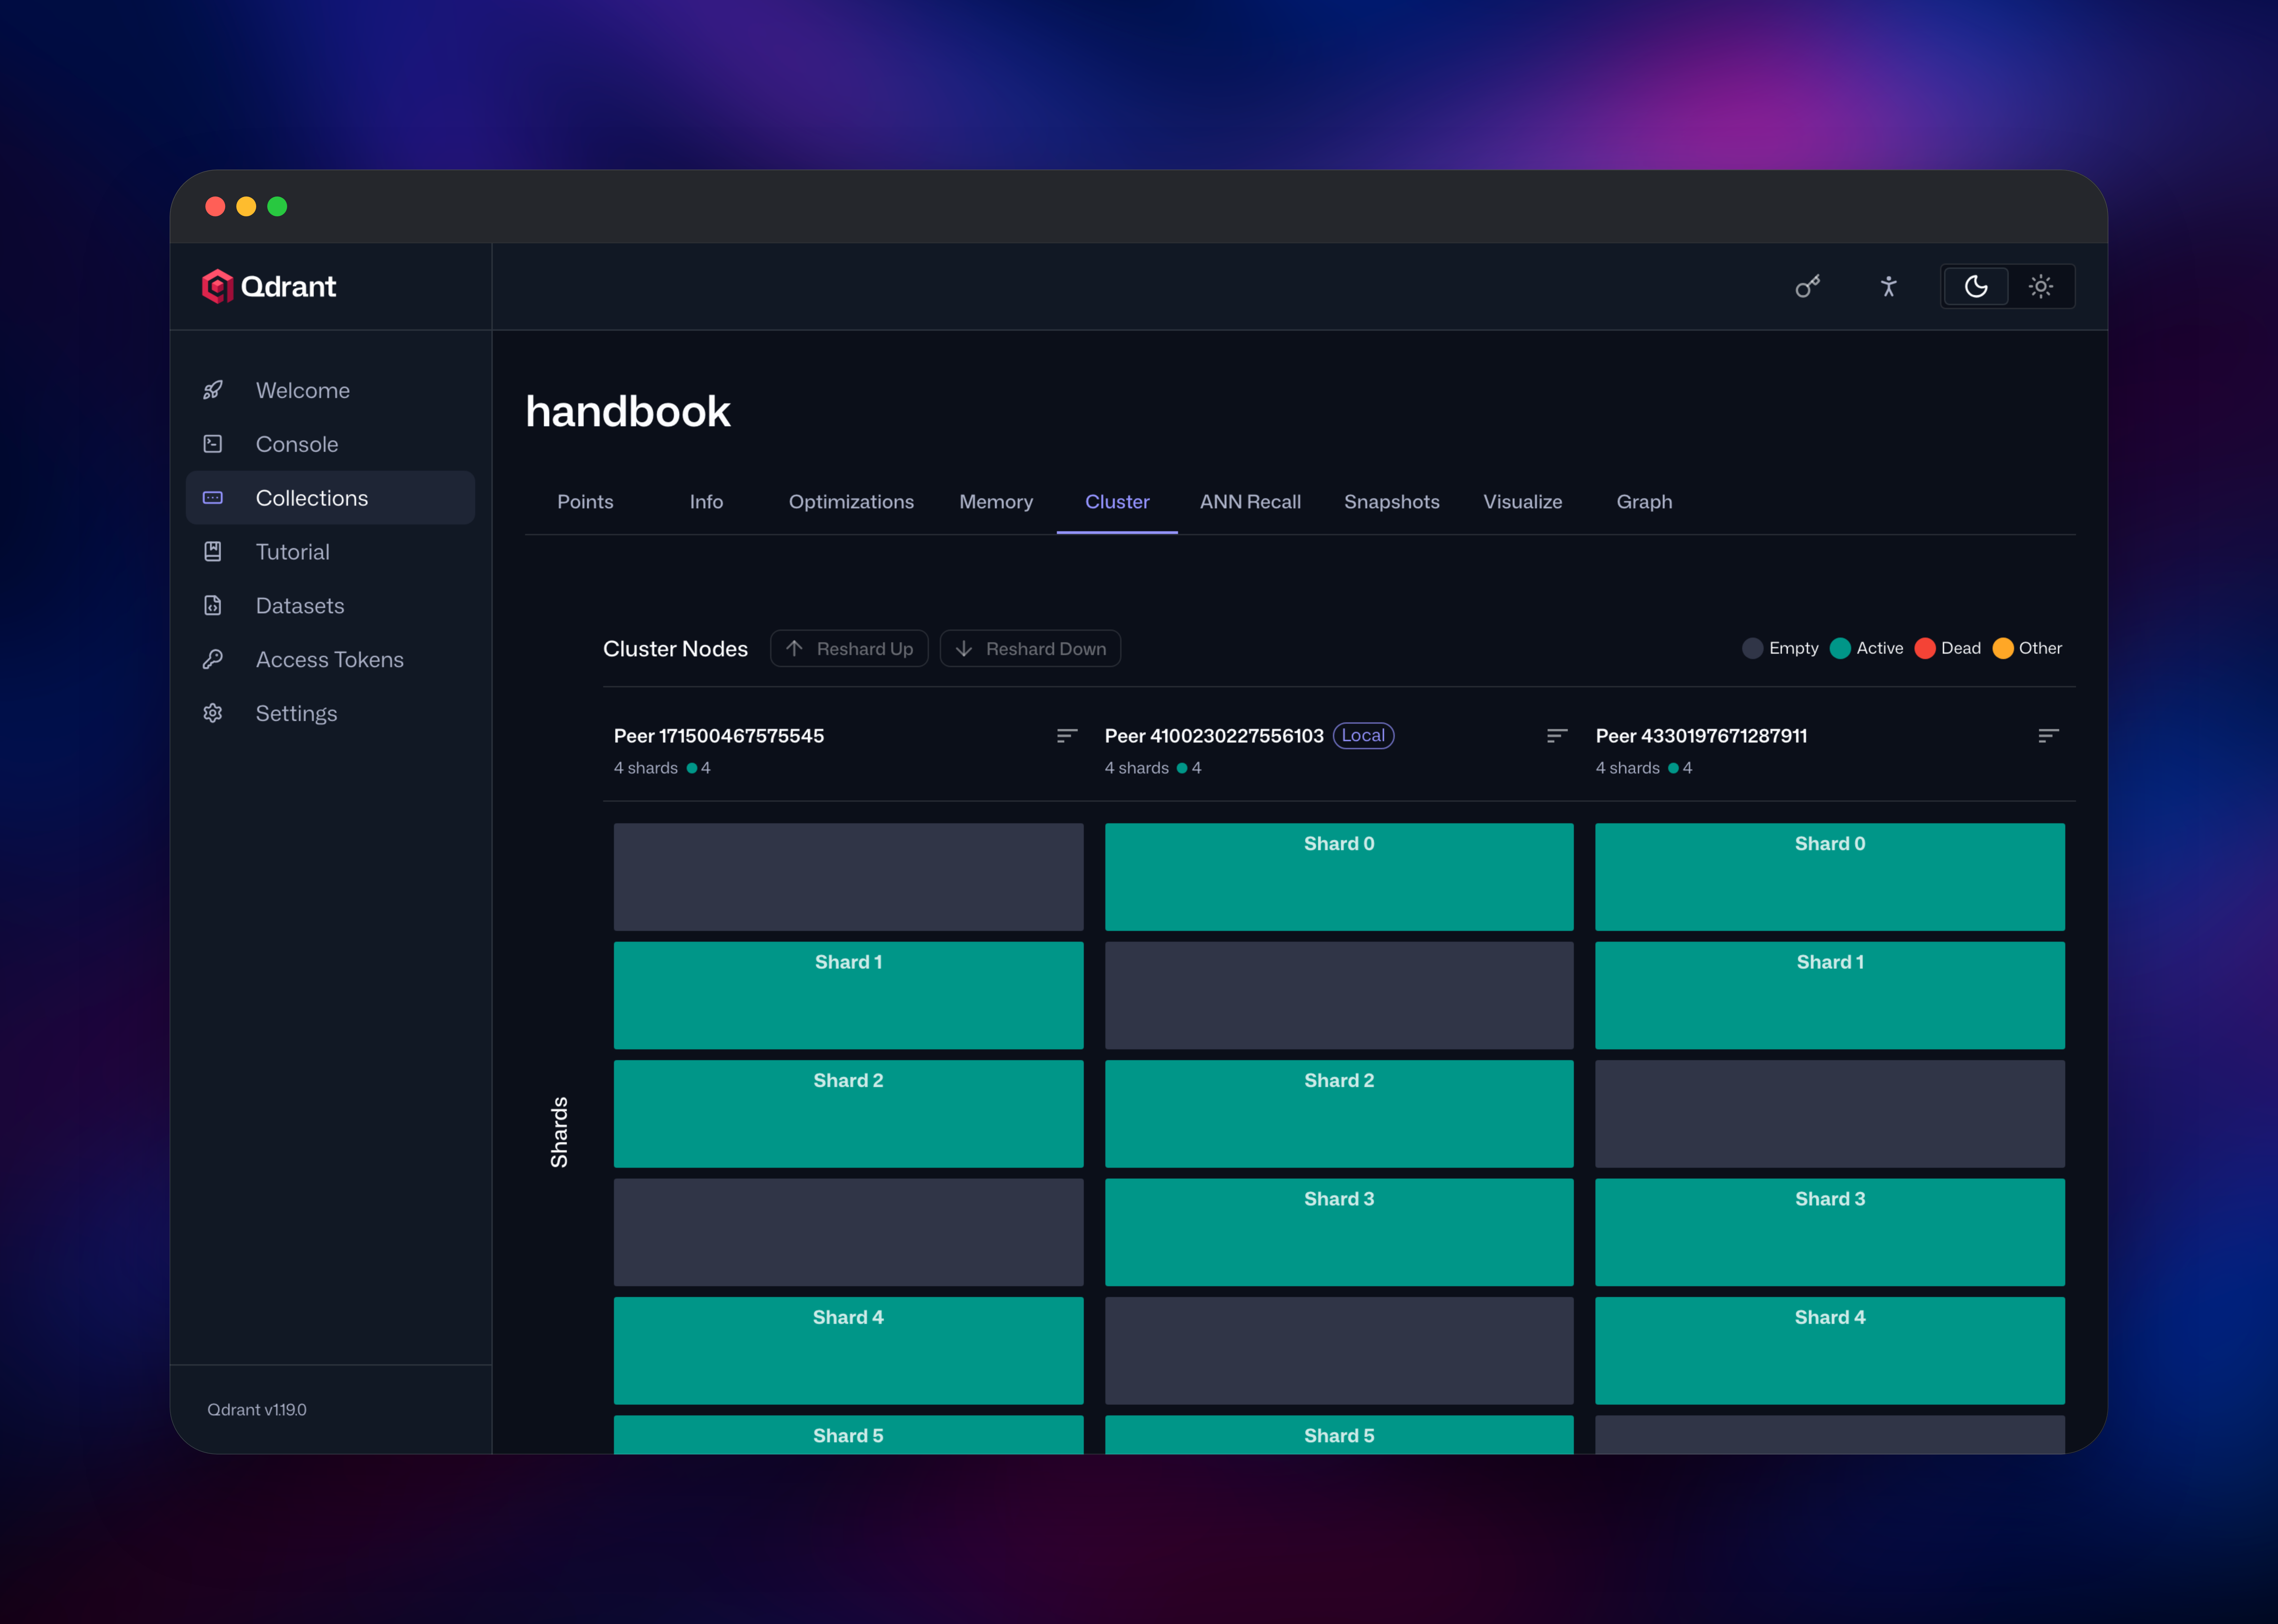
Task: Select Shard 1 on Peer 171500467575545
Action: [849, 995]
